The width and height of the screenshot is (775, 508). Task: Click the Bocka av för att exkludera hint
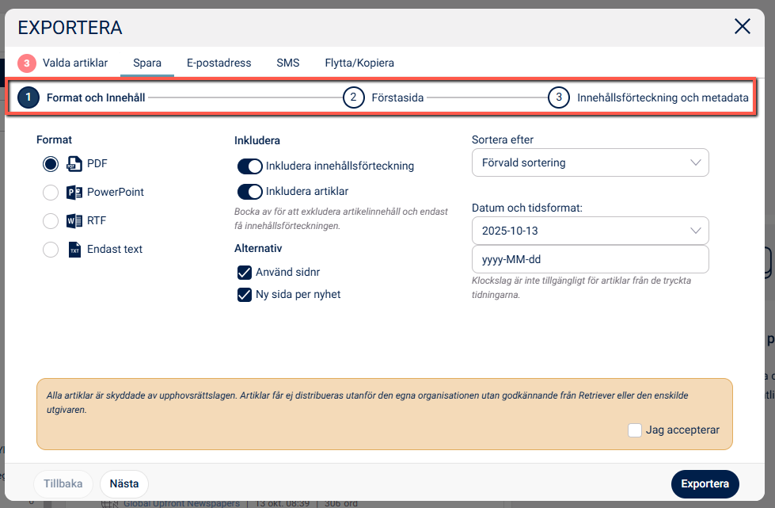click(341, 219)
